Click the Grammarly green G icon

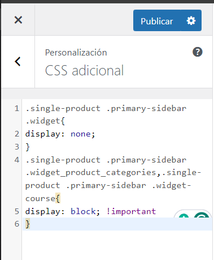(201, 215)
